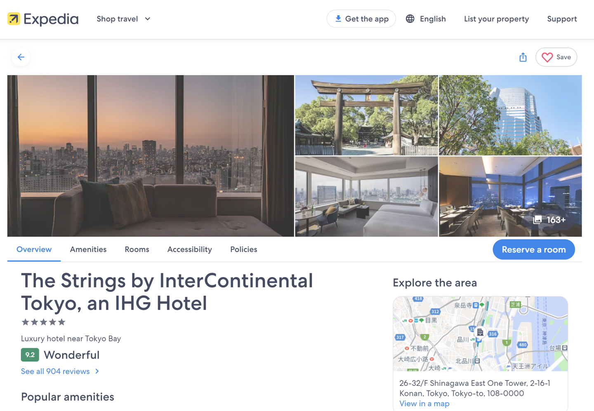Click the download arrow in Get the app
Image resolution: width=594 pixels, height=411 pixels.
(338, 19)
